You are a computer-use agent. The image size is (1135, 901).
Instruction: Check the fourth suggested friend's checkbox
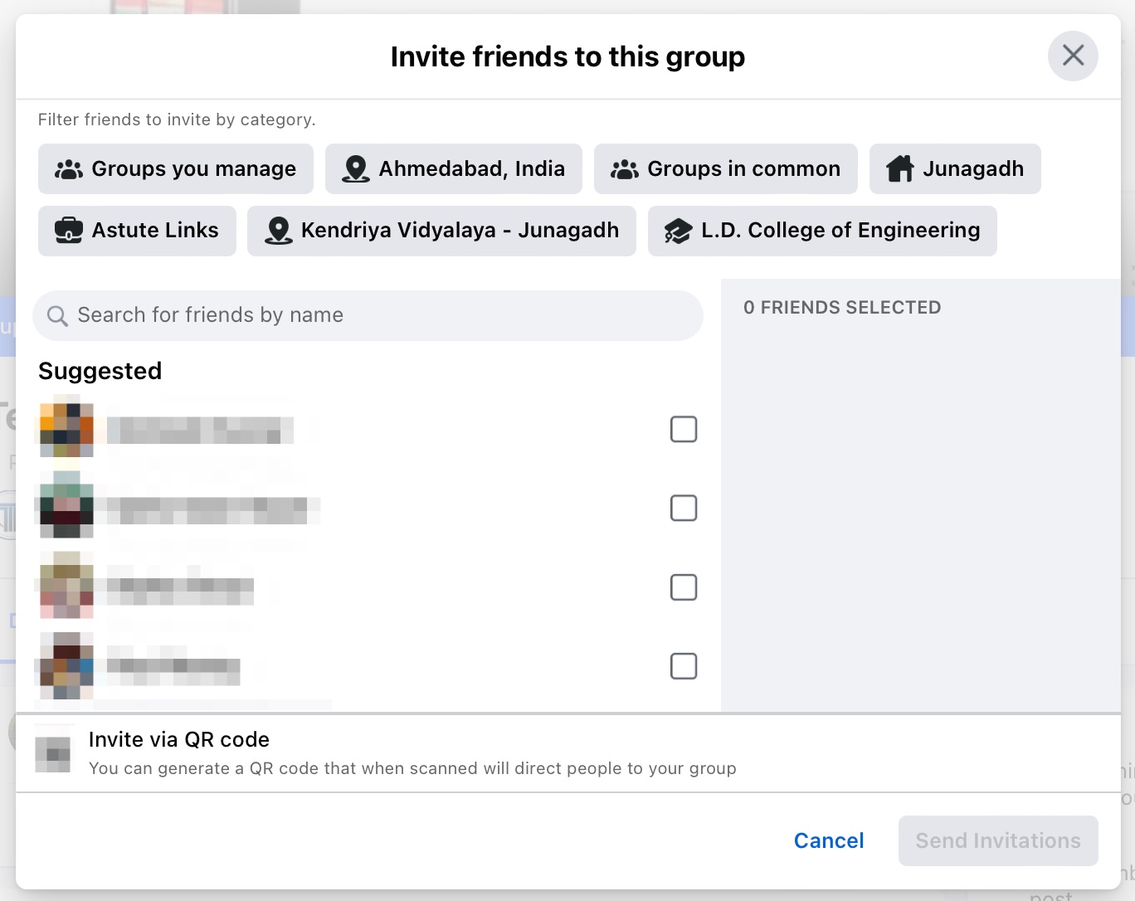[x=684, y=666]
